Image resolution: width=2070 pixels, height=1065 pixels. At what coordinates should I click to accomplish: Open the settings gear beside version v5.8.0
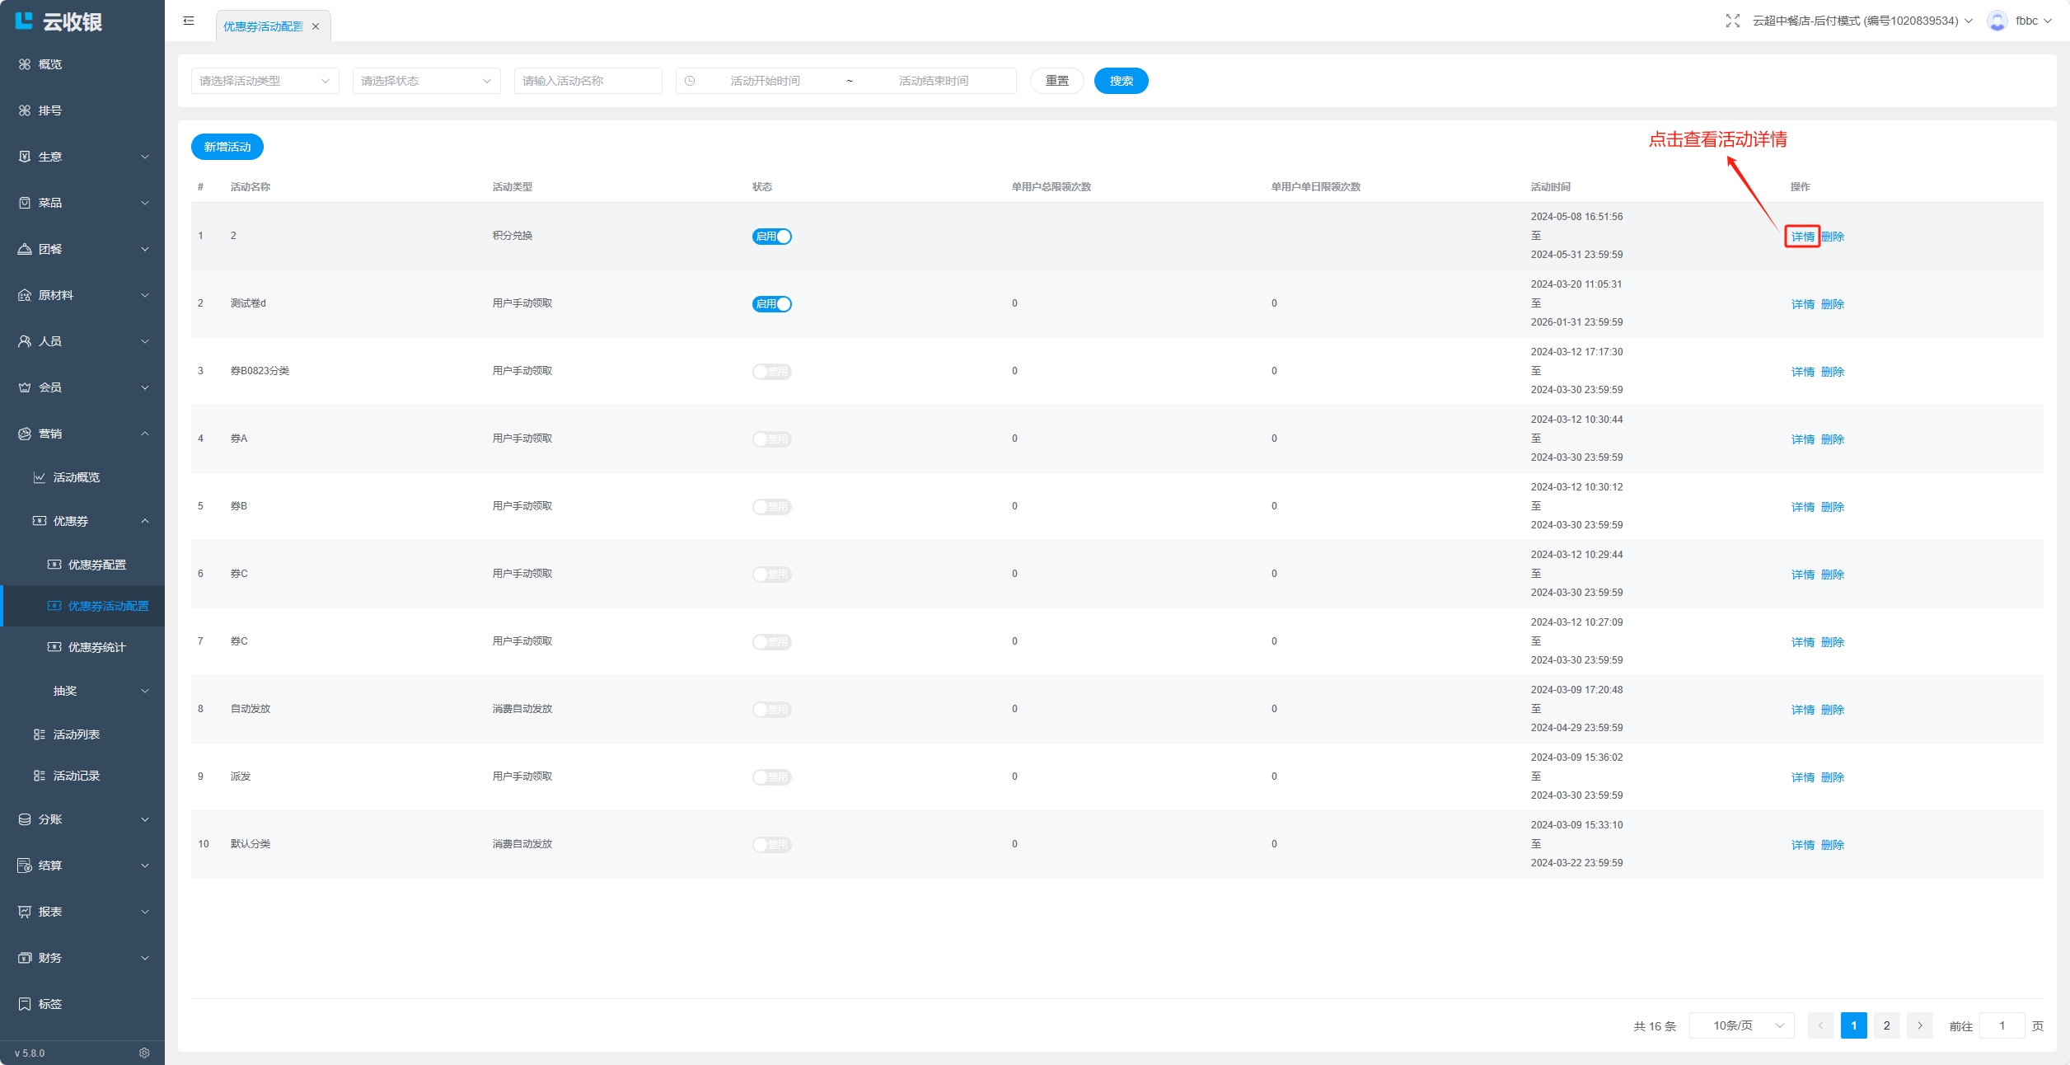coord(144,1053)
